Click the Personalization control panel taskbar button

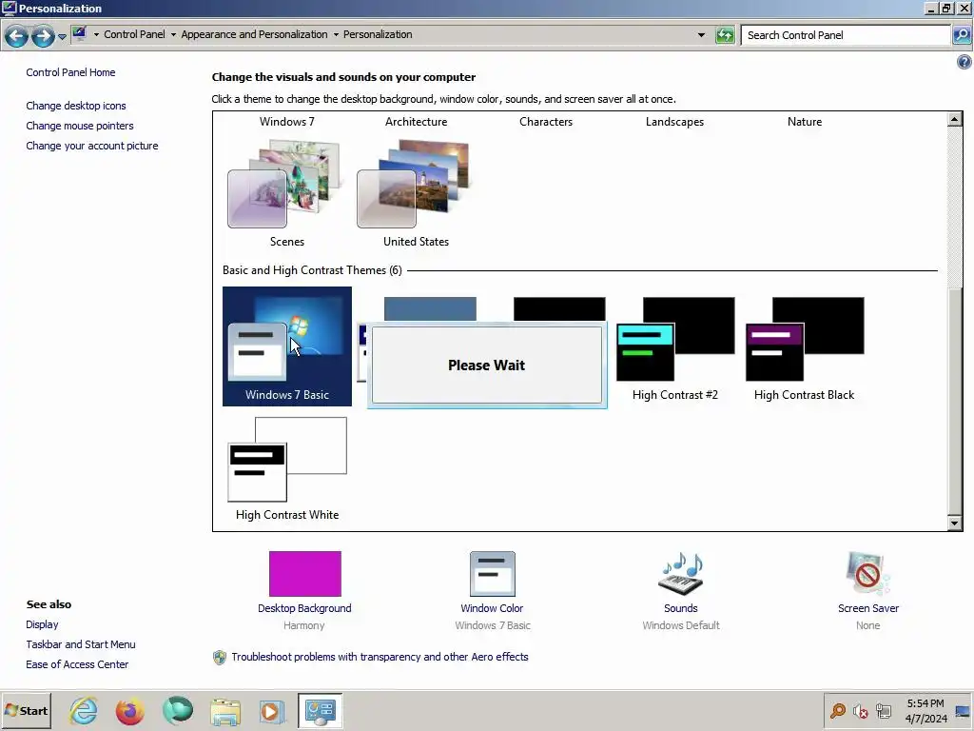(x=320, y=710)
